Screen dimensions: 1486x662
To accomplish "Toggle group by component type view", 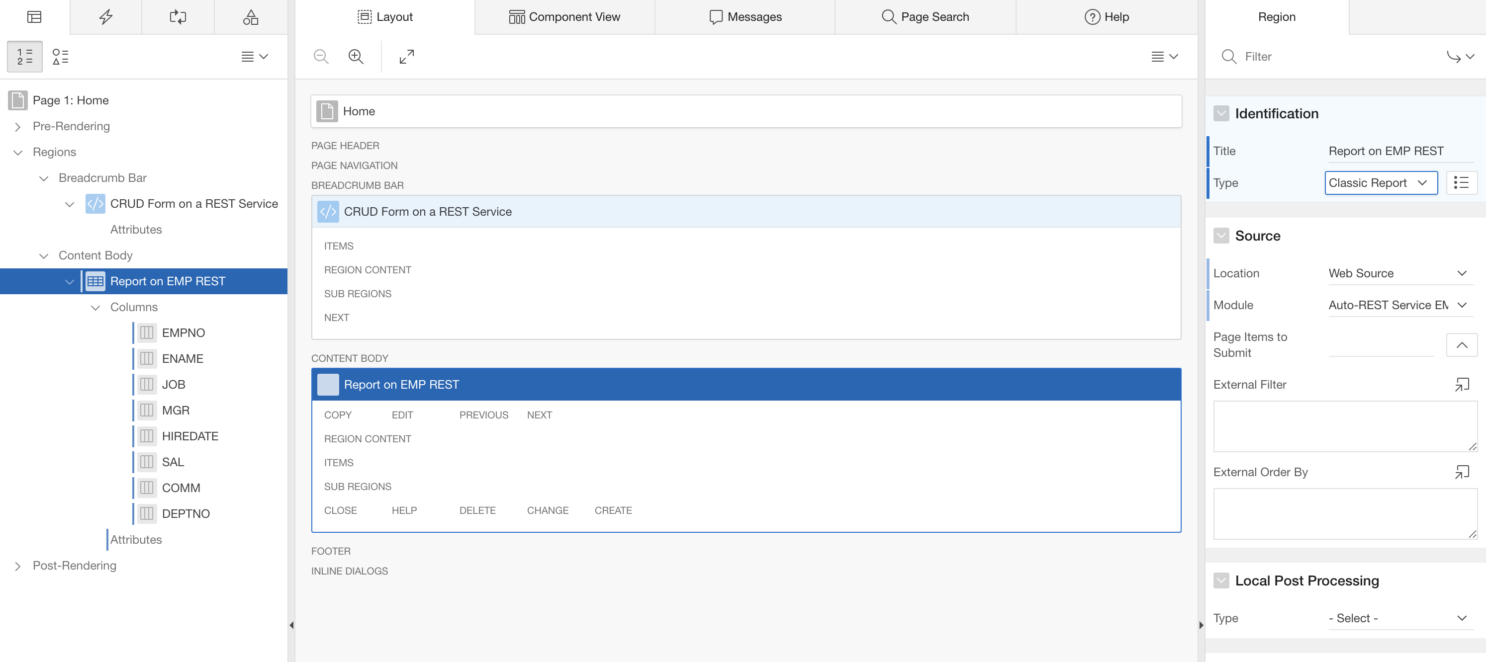I will pyautogui.click(x=61, y=57).
